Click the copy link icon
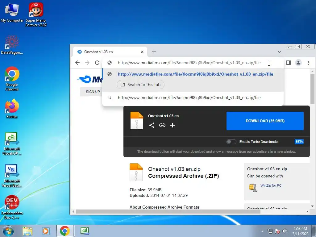The image size is (316, 237). [162, 125]
